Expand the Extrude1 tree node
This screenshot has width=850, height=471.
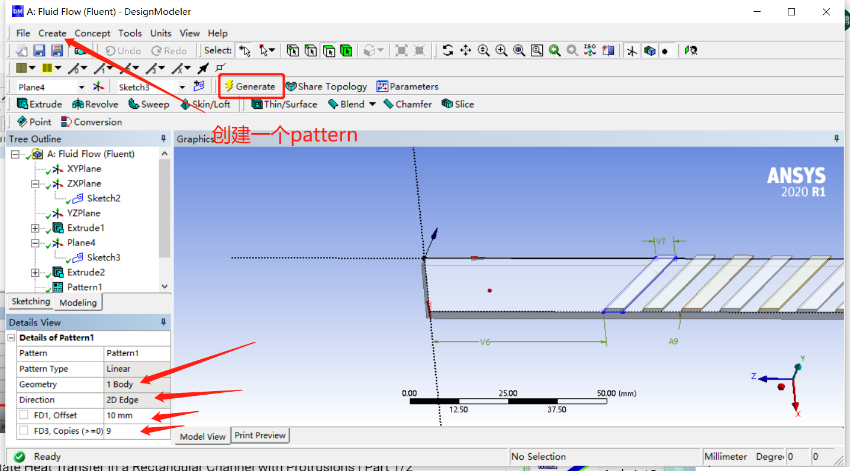(x=35, y=228)
